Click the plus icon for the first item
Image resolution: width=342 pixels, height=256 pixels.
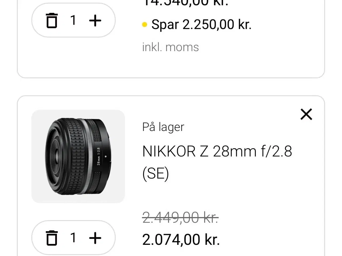coord(95,20)
